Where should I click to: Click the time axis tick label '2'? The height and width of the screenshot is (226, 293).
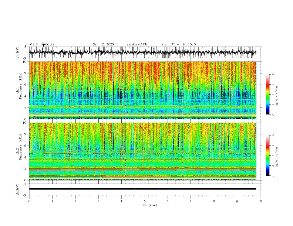tap(75, 201)
